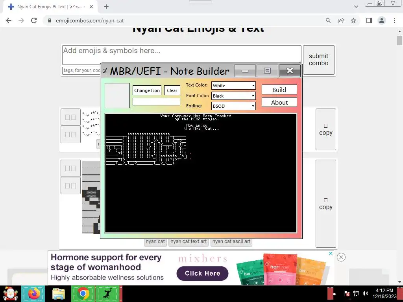This screenshot has height=302, width=403.
Task: Open Firefox from the taskbar
Action: (x=33, y=293)
